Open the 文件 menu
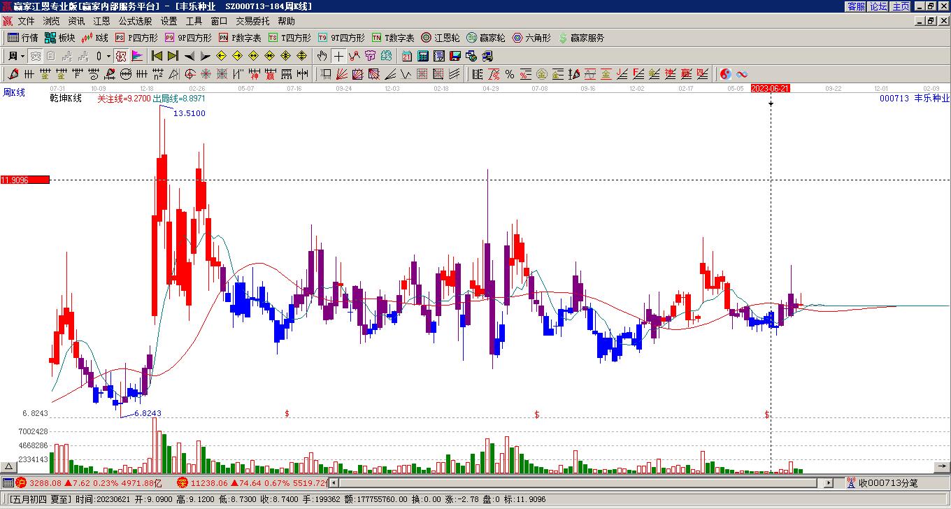 coord(27,22)
